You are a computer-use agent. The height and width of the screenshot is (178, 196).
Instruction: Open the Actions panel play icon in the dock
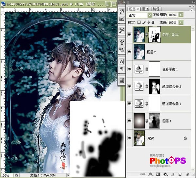[x=122, y=19]
